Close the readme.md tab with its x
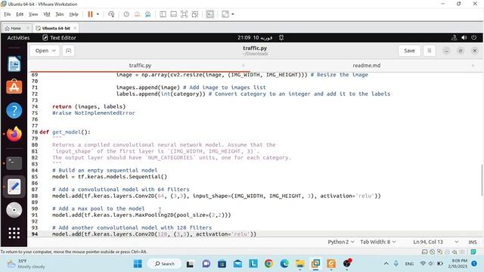This screenshot has width=484, height=272. (473, 66)
